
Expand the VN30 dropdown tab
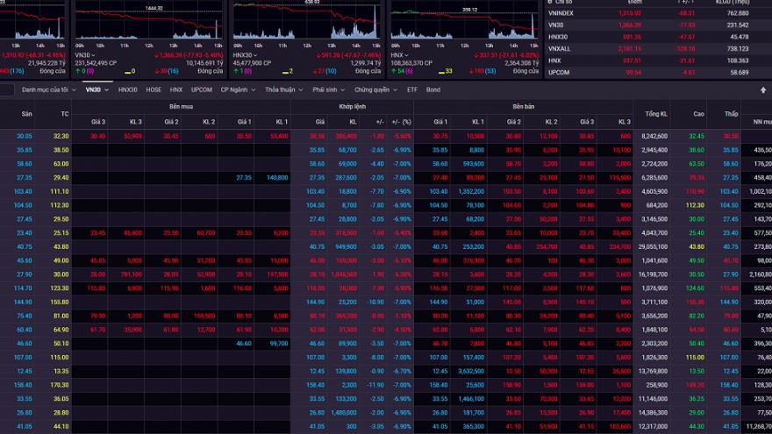(x=97, y=89)
